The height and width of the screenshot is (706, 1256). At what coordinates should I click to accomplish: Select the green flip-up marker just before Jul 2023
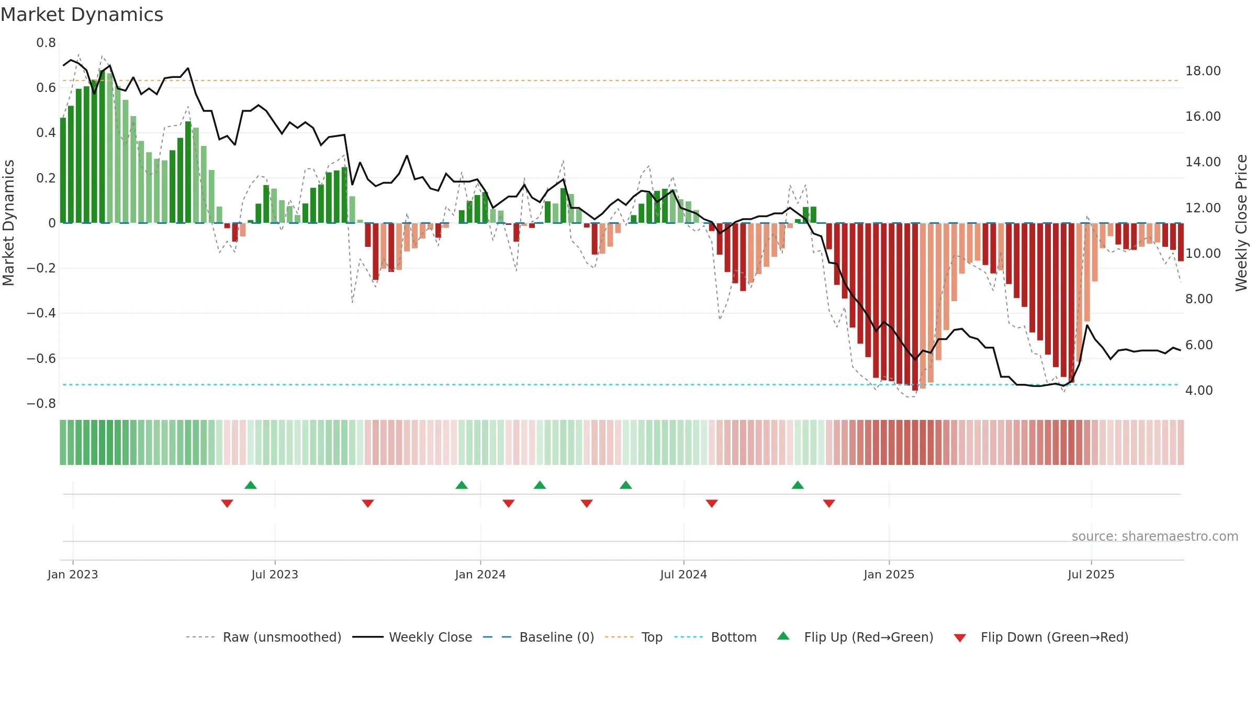point(251,485)
